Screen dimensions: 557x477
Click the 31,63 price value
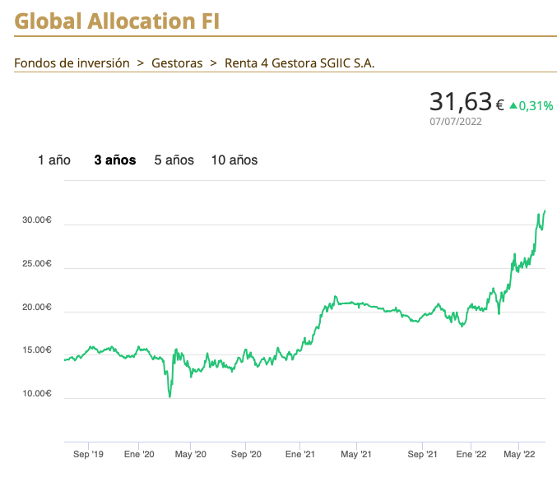[460, 103]
